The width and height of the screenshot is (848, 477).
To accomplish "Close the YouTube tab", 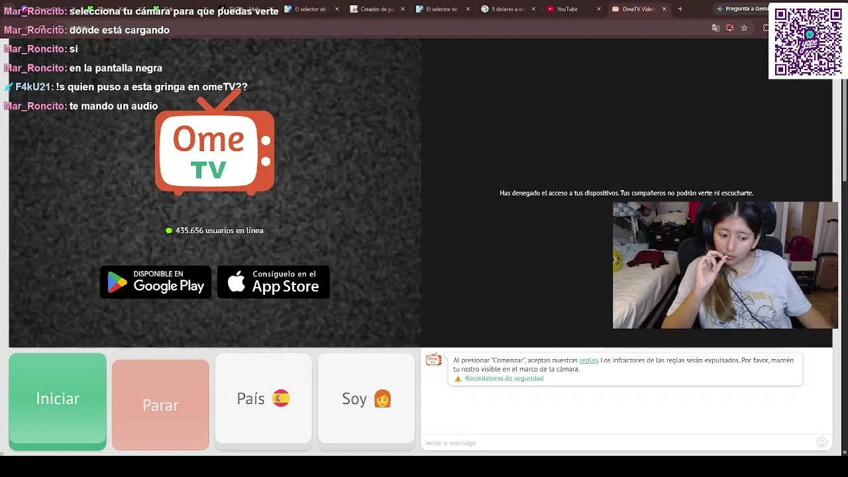I will [599, 9].
